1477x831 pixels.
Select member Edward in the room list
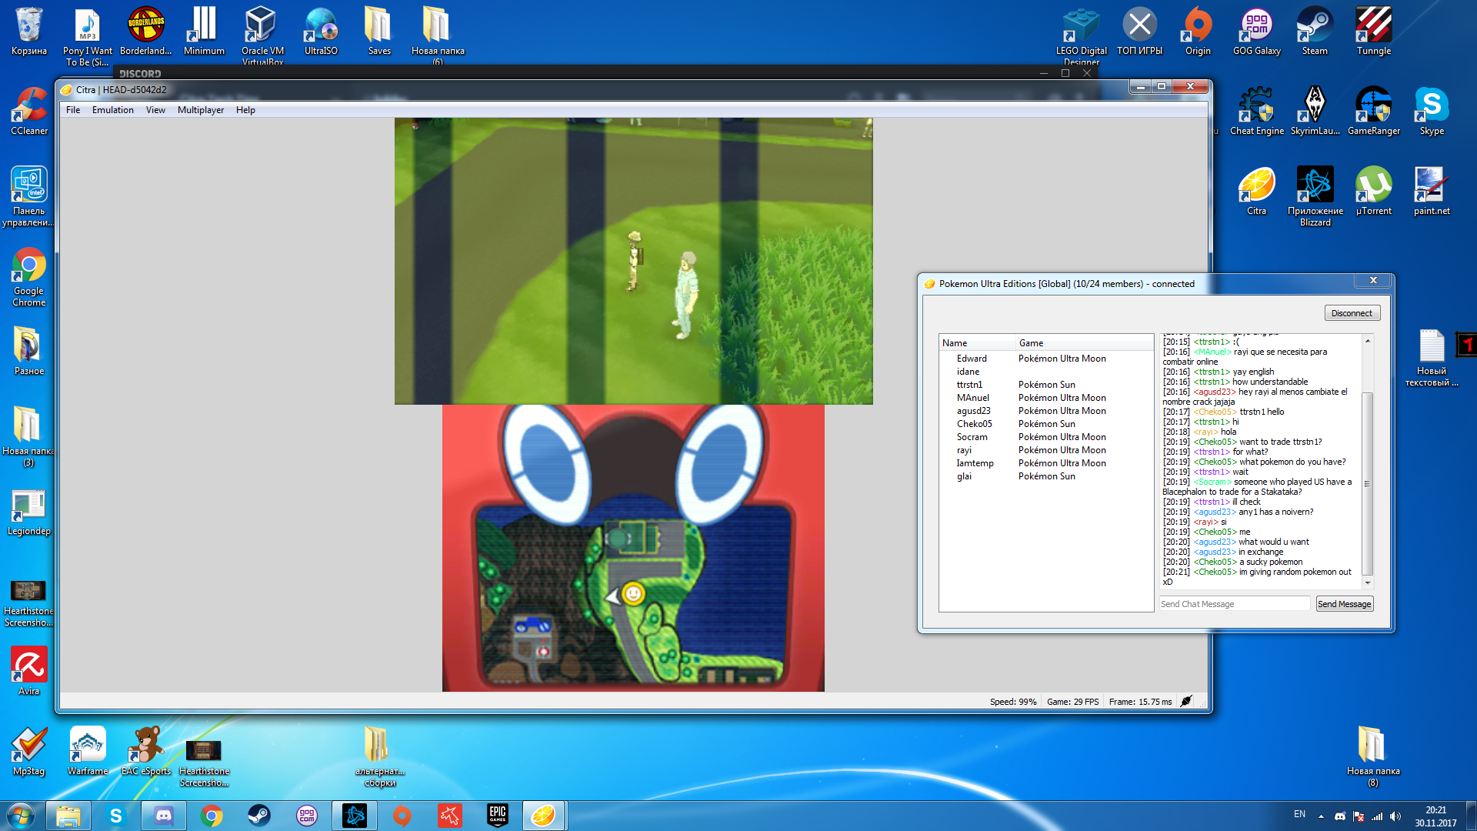[1046, 359]
